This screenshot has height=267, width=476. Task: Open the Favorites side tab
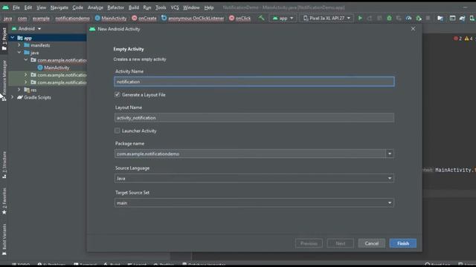pyautogui.click(x=4, y=201)
